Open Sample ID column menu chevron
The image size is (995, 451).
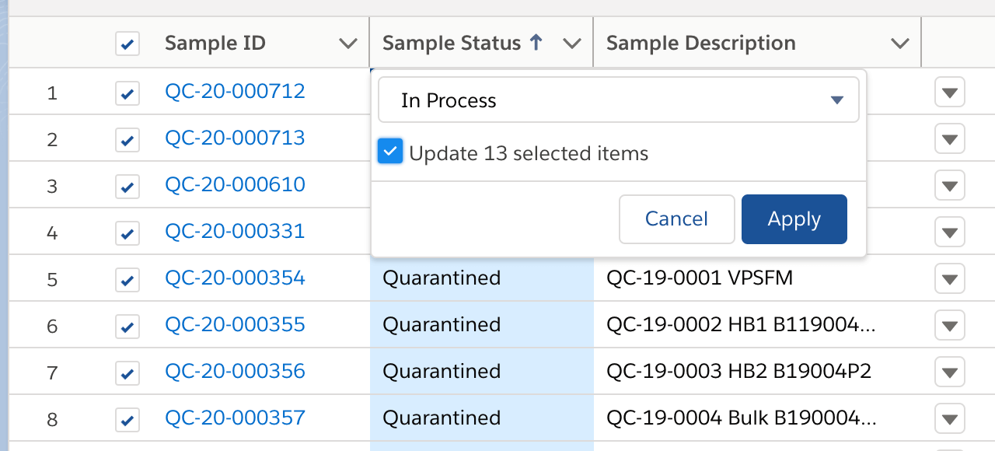[348, 44]
